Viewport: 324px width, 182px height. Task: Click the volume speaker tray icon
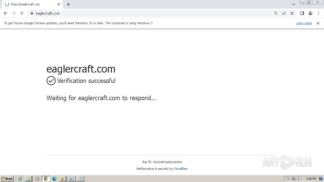tap(288, 179)
